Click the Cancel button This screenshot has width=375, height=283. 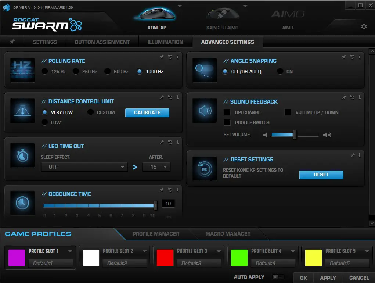(x=359, y=278)
